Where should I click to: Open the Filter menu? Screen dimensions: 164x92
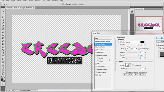tap(31, 1)
